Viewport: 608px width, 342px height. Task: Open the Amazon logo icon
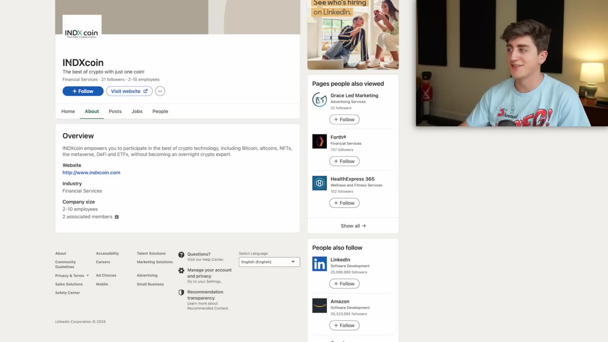tap(320, 306)
